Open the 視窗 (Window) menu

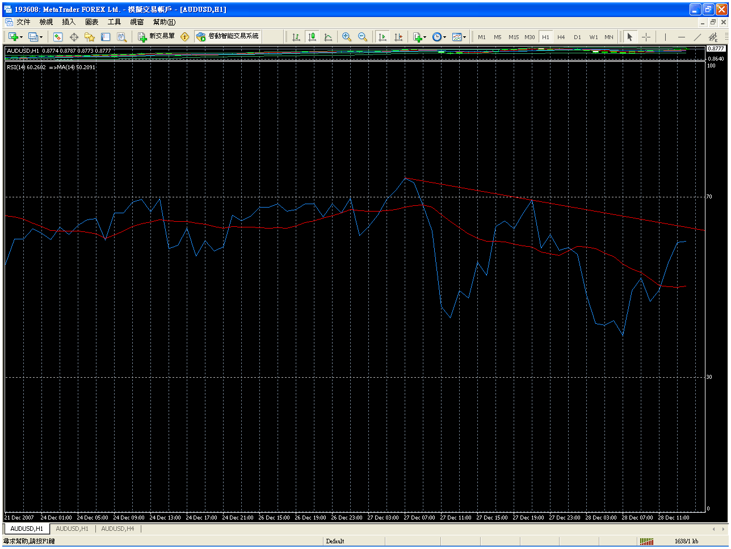tap(137, 22)
